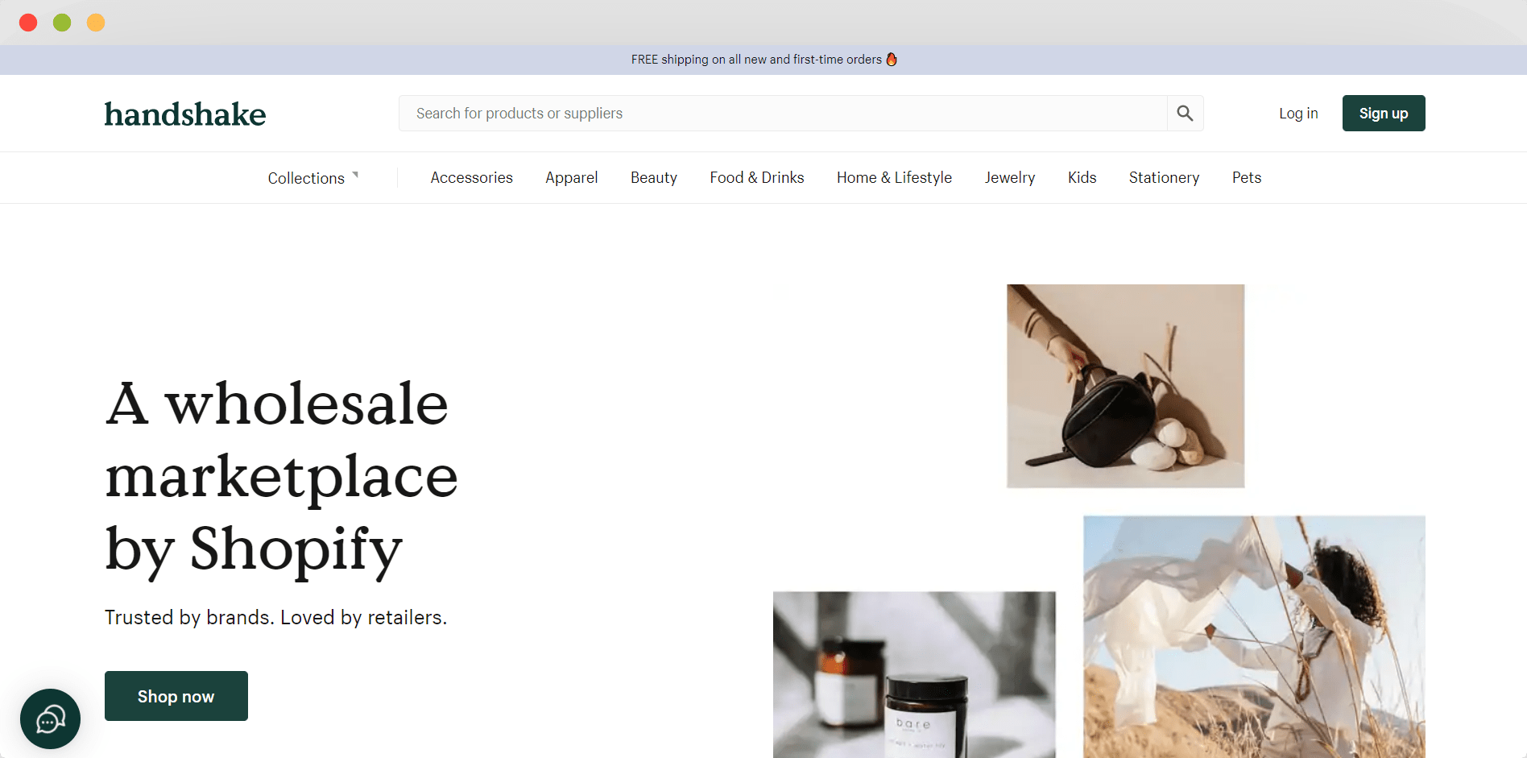Click the Sign up button

(1384, 114)
